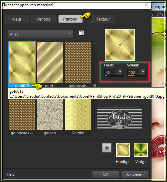Viewport: 167px width, 182px height.
Task: Select the gold1 pattern thumbnail
Action: [x=50, y=62]
